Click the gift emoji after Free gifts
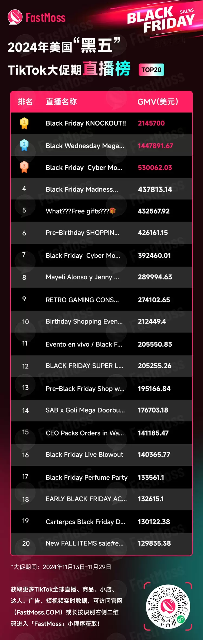Viewport: 203px width, 640px height. coord(113,211)
